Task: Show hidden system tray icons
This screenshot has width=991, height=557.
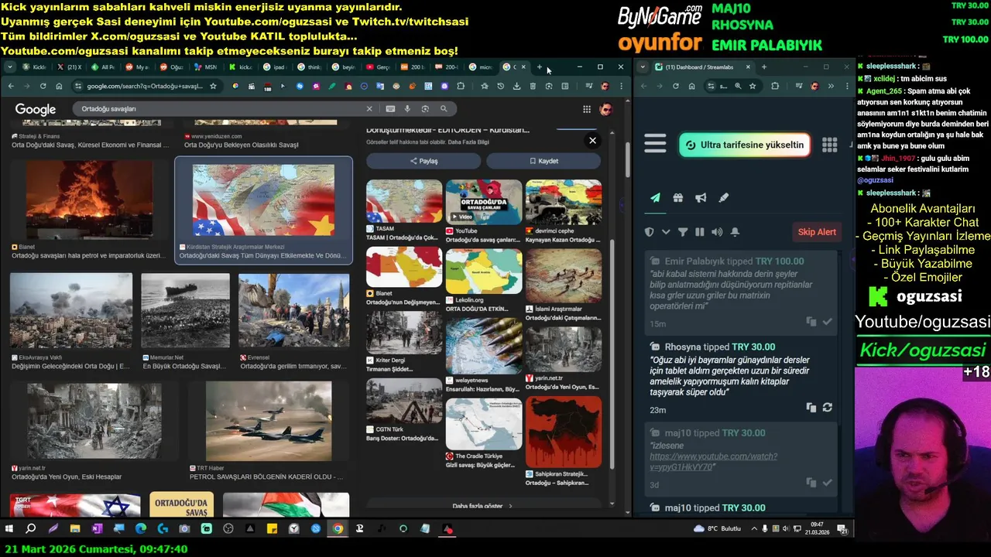Action: pyautogui.click(x=754, y=528)
